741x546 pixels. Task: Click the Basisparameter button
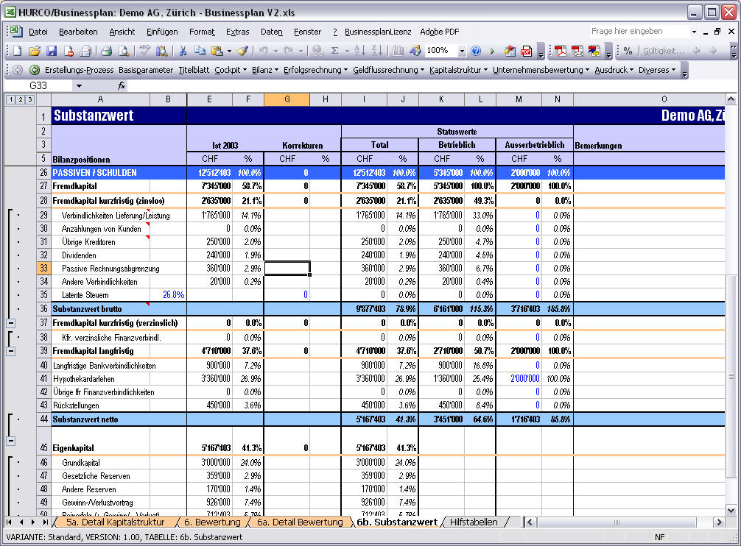[x=146, y=70]
